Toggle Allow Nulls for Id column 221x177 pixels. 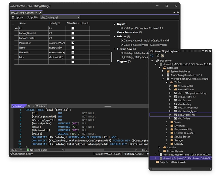73,28
